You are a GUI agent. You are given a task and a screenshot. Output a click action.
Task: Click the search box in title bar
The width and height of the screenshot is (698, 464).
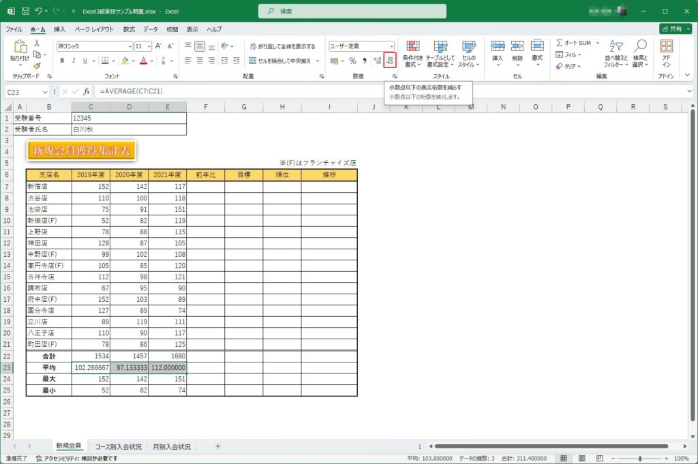[x=352, y=11]
